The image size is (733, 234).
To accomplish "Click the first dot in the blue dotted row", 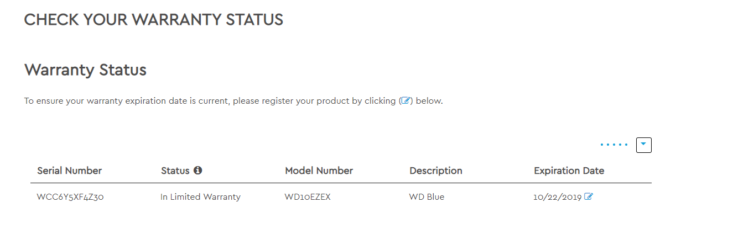I will pos(602,145).
